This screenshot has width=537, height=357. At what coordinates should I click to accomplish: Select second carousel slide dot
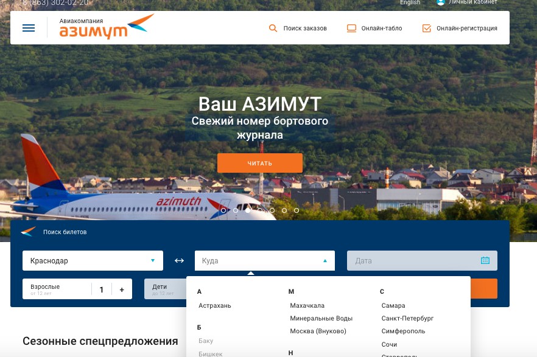tap(236, 210)
